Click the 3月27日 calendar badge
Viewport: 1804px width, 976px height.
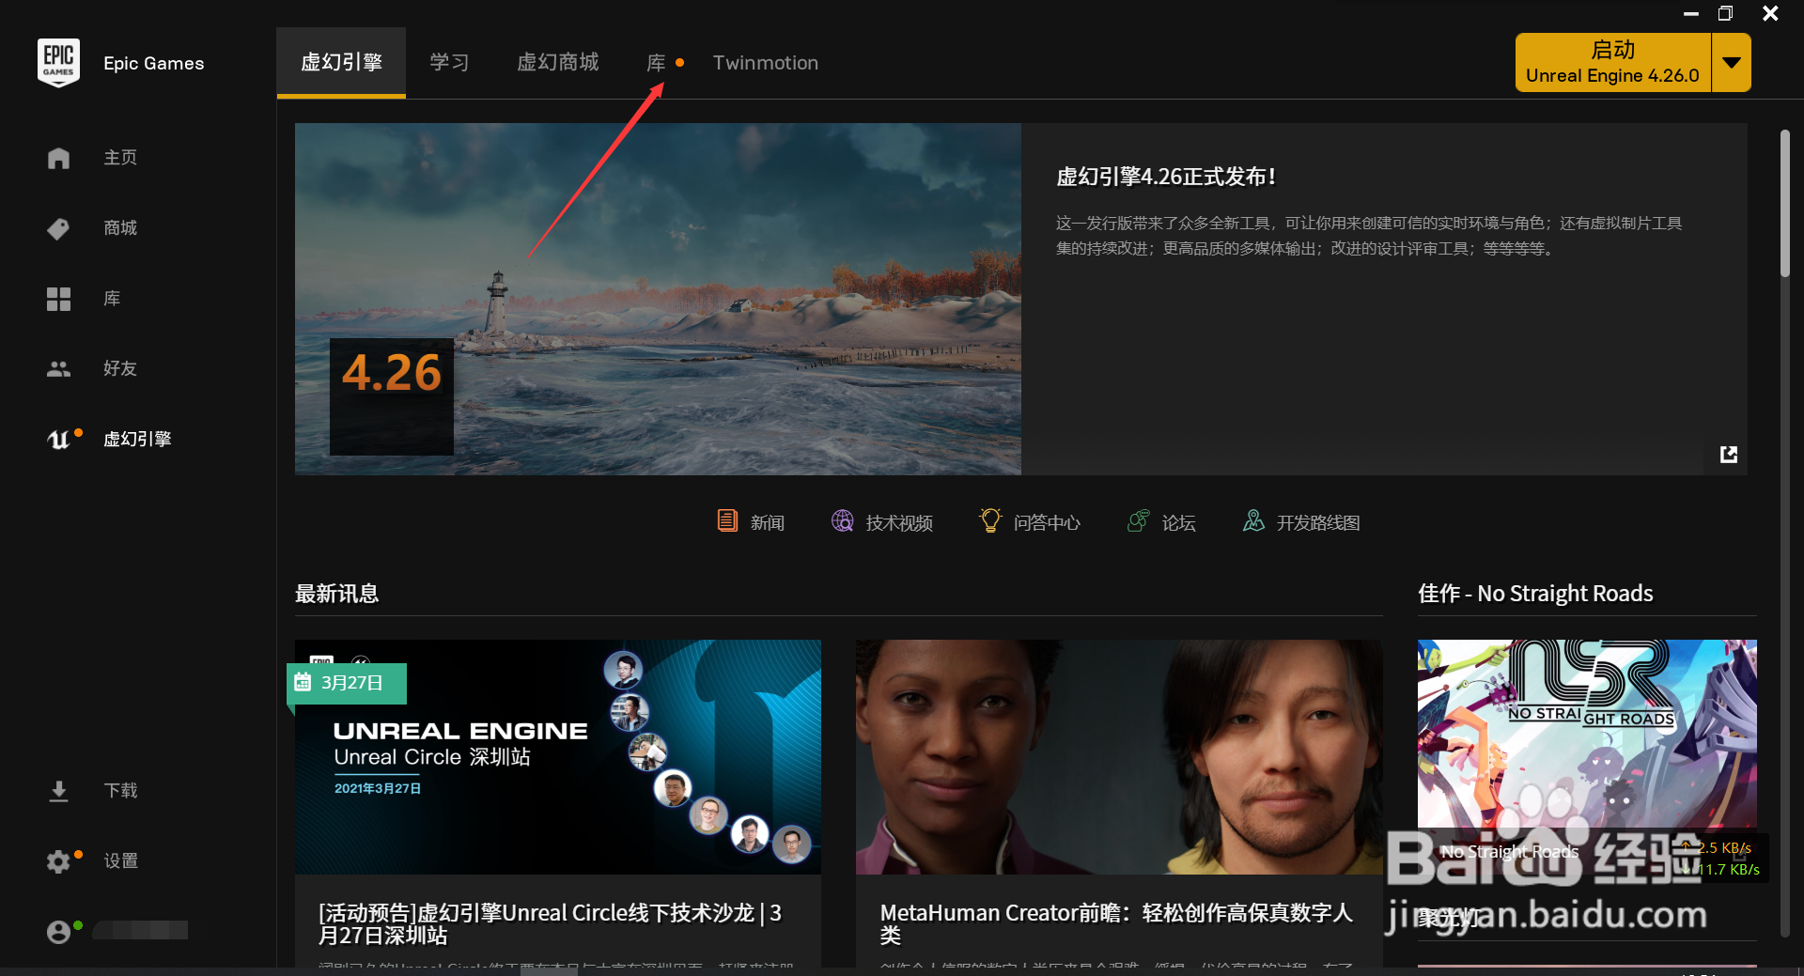pyautogui.click(x=347, y=683)
